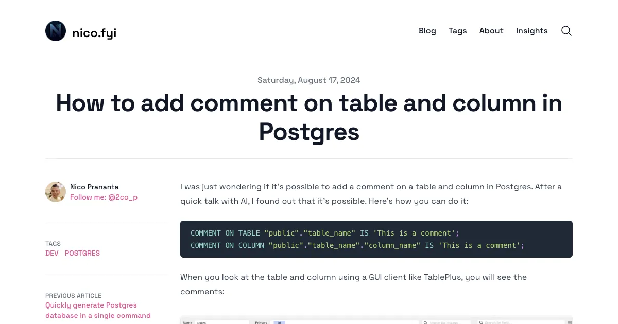
Task: Click Nico Prananta's avatar photo
Action: pos(56,192)
